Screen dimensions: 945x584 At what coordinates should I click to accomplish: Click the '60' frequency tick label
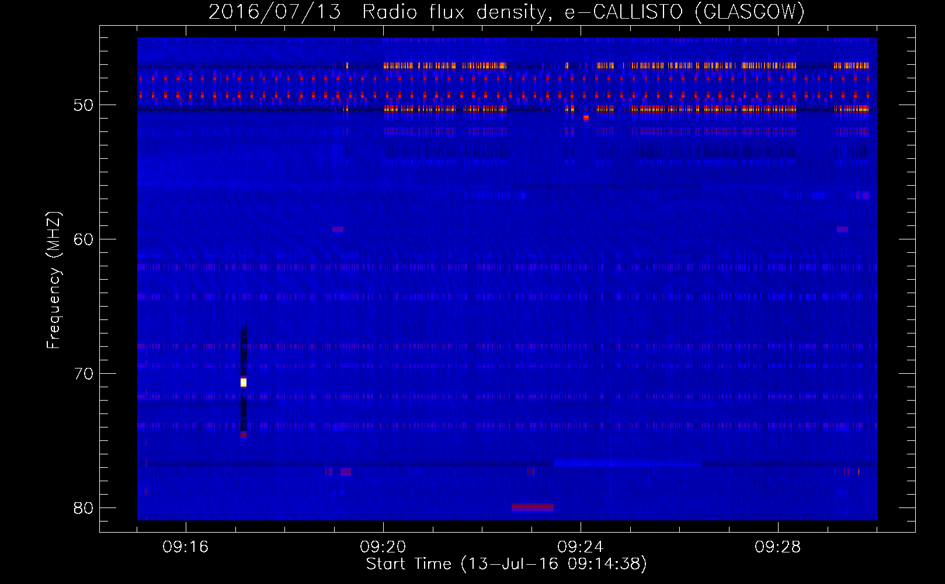pyautogui.click(x=84, y=239)
